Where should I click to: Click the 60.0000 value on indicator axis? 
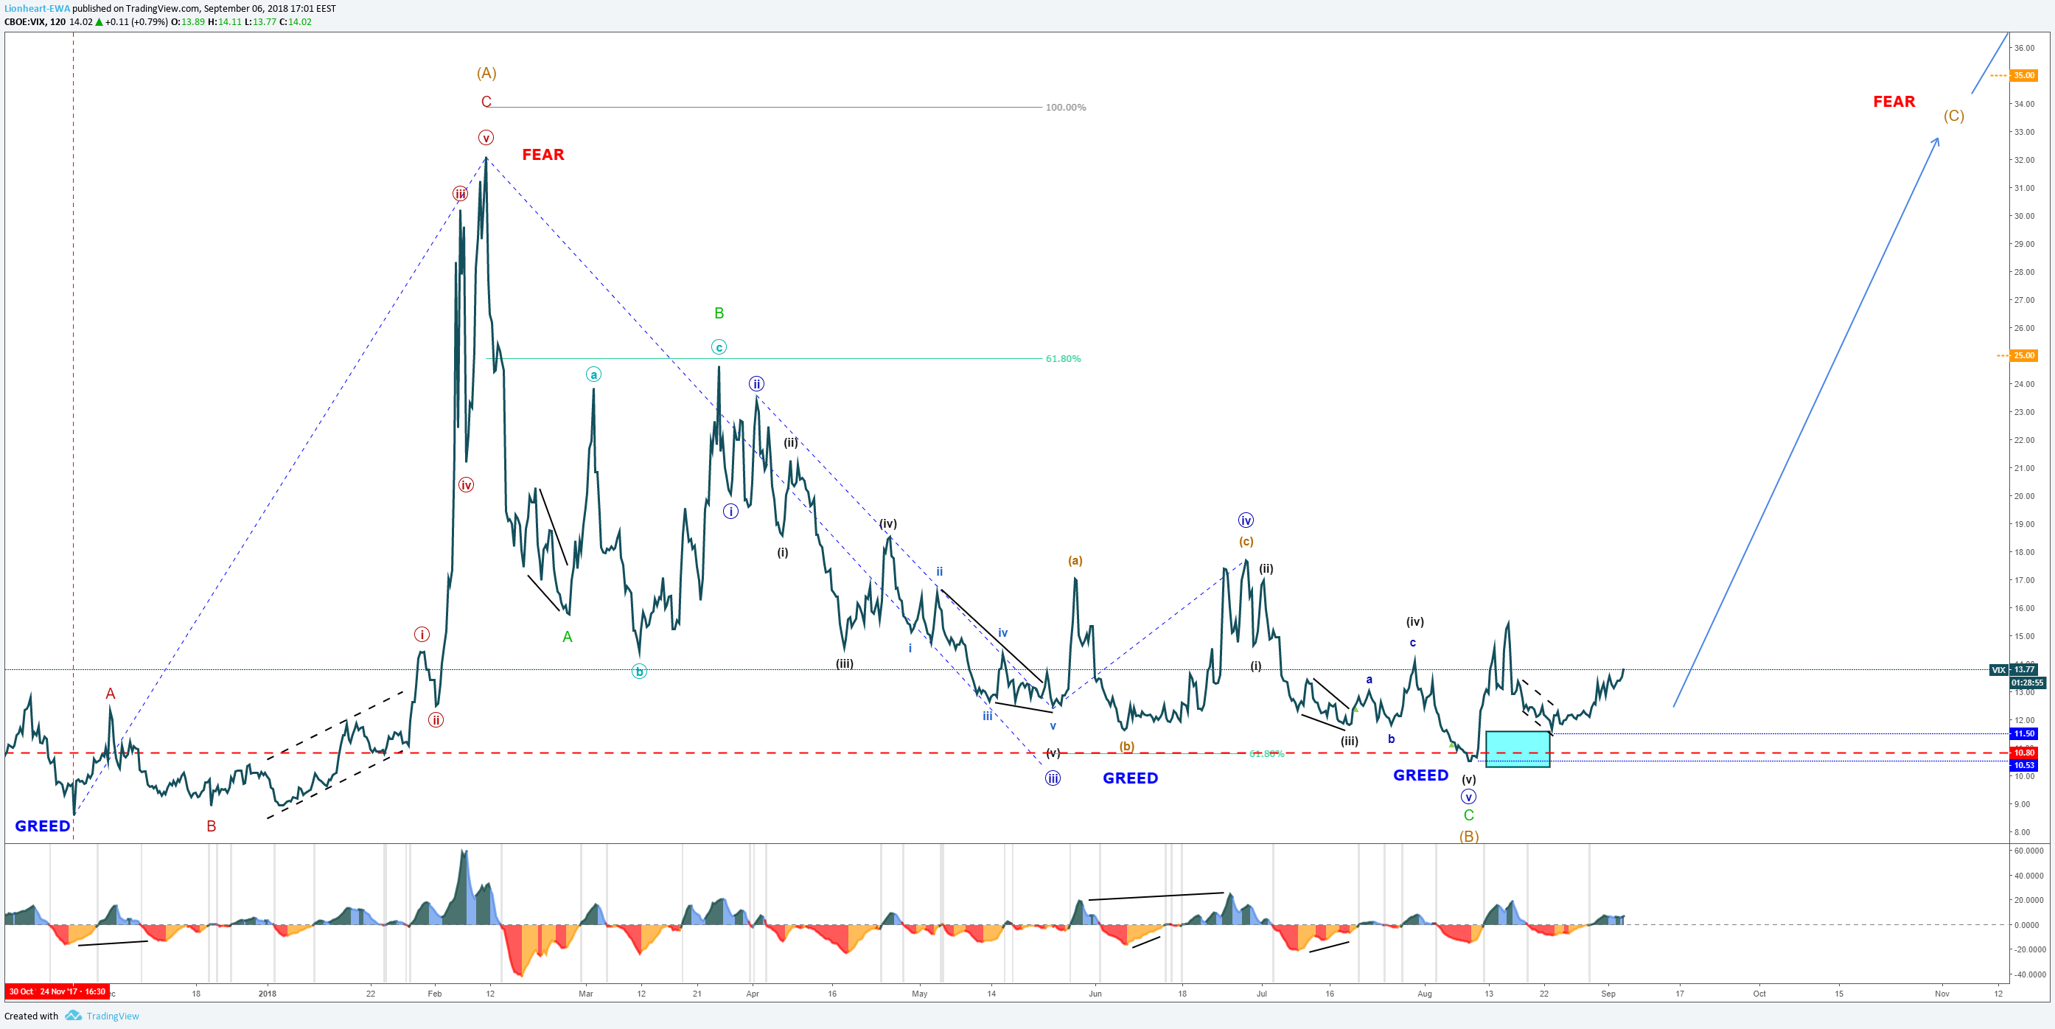coord(2028,851)
